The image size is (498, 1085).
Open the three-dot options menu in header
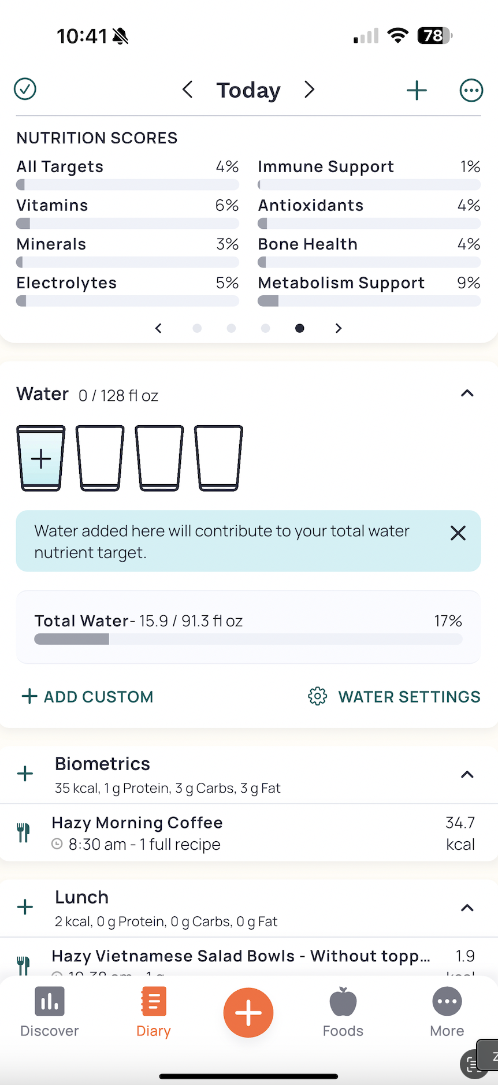[471, 90]
